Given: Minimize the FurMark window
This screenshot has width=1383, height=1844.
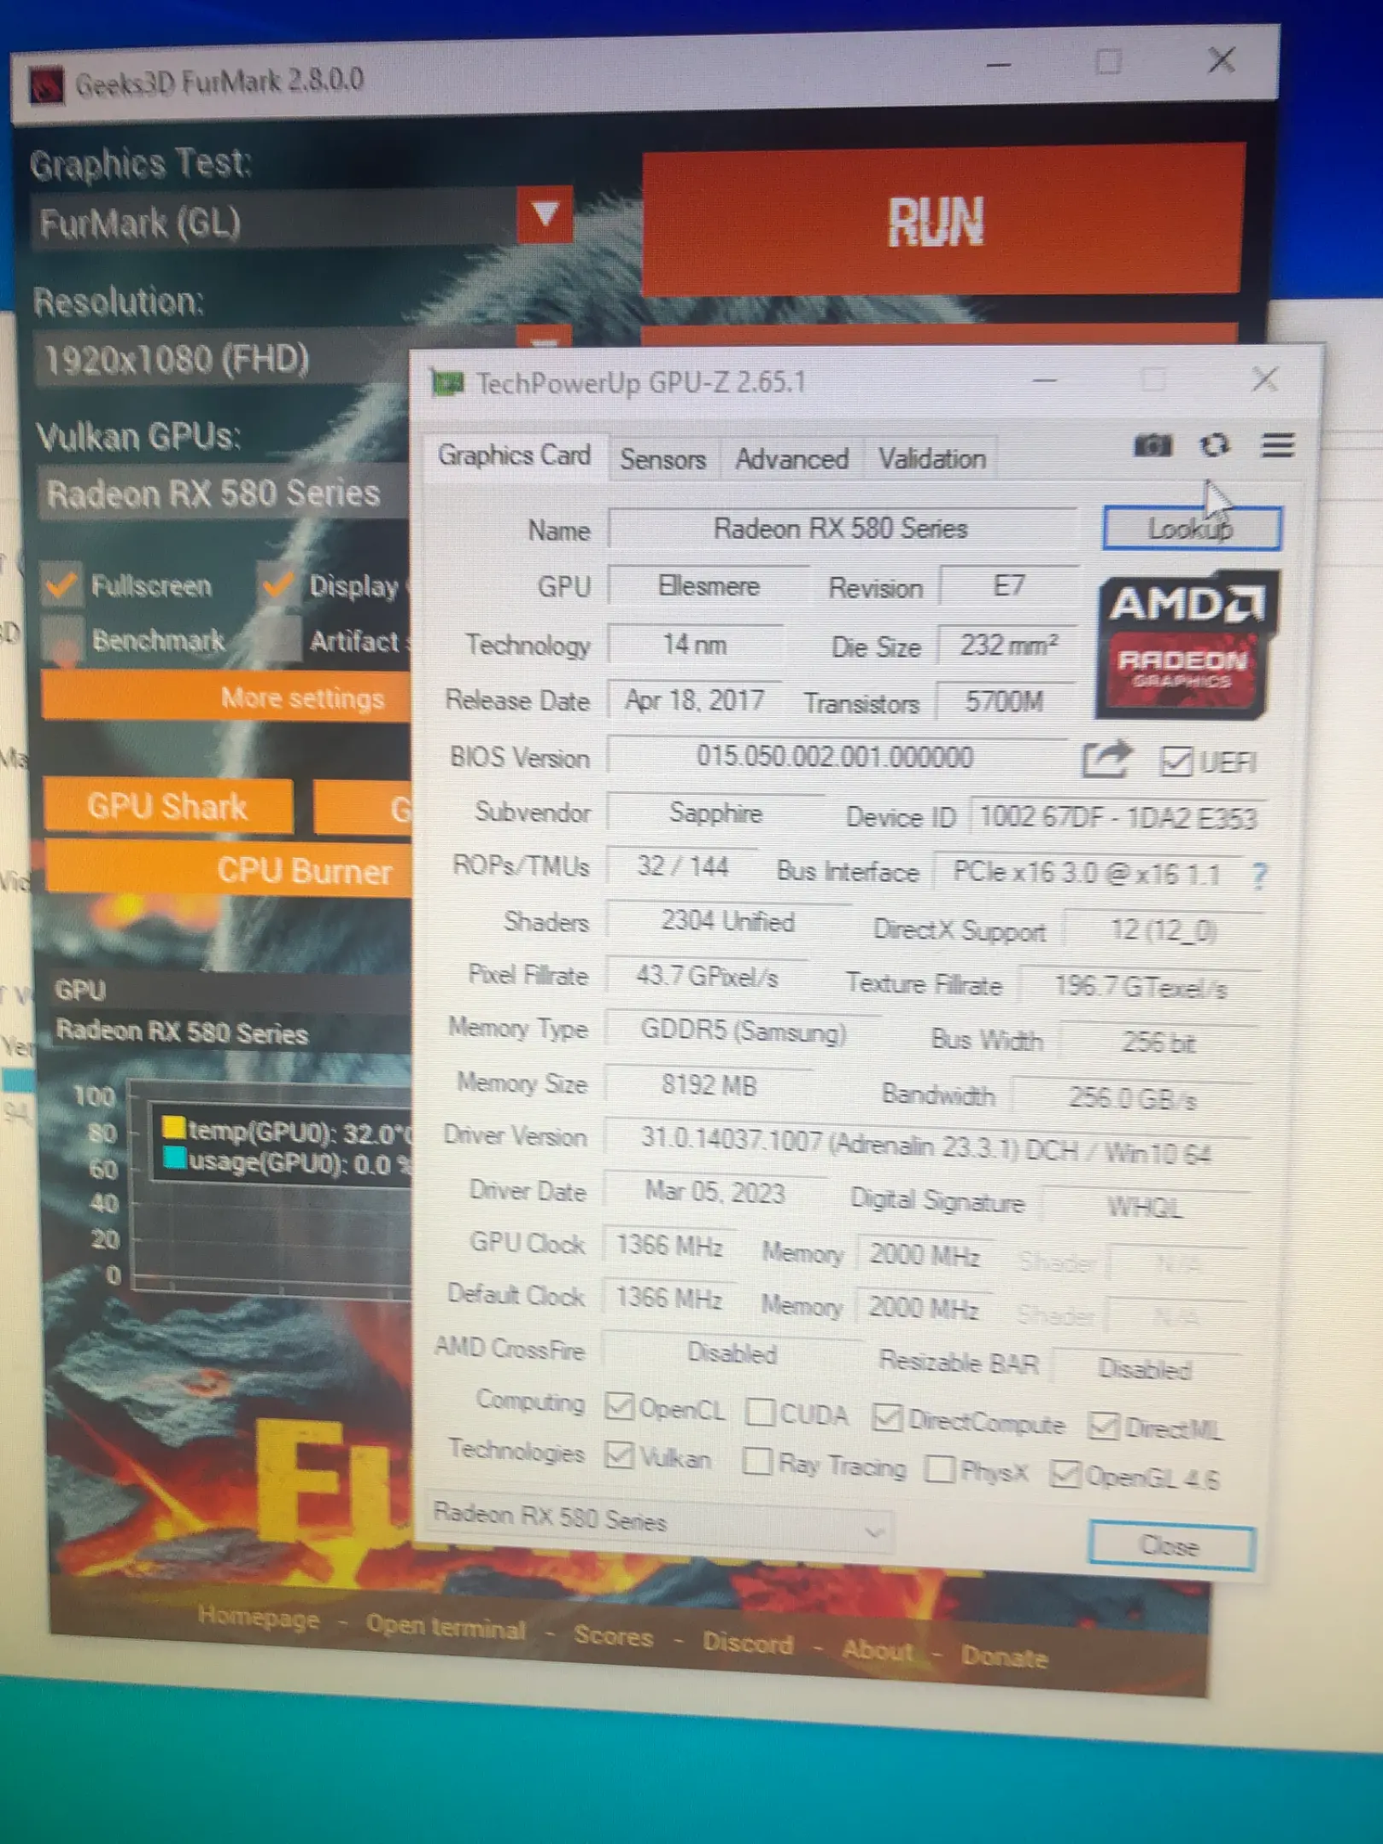Looking at the screenshot, I should point(998,64).
